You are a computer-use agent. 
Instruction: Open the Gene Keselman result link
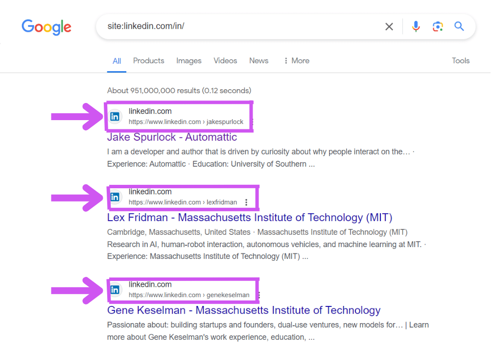point(244,310)
